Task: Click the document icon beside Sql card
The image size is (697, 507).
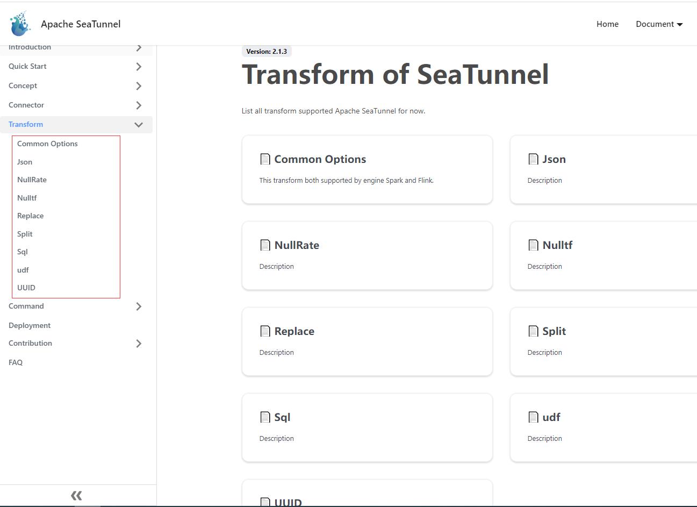Action: pos(265,417)
